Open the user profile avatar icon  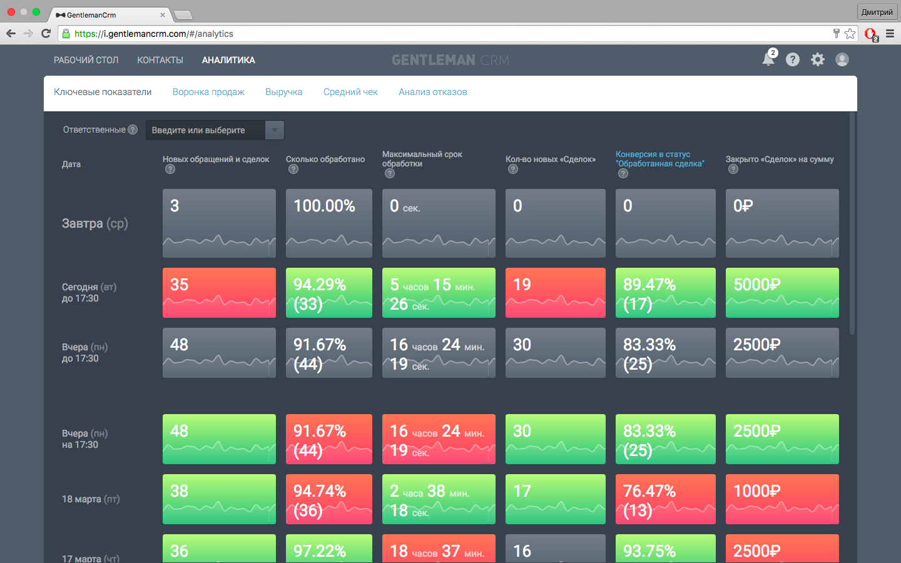coord(842,59)
